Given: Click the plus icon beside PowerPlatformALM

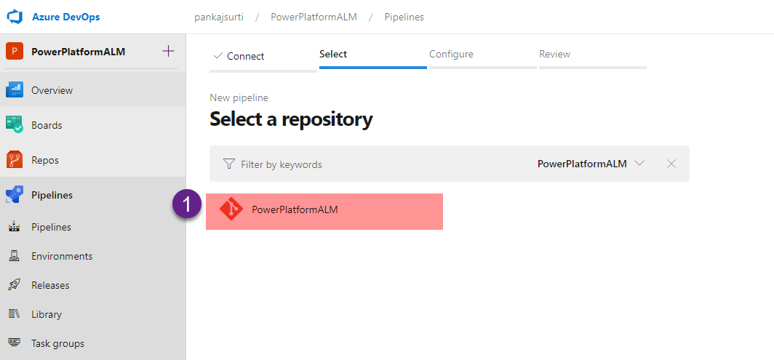Looking at the screenshot, I should 168,51.
